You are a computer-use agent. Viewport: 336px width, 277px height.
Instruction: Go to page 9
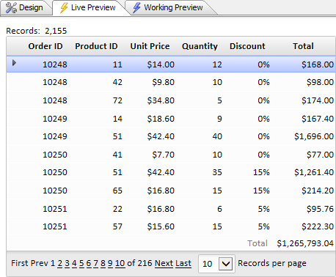click(x=110, y=263)
